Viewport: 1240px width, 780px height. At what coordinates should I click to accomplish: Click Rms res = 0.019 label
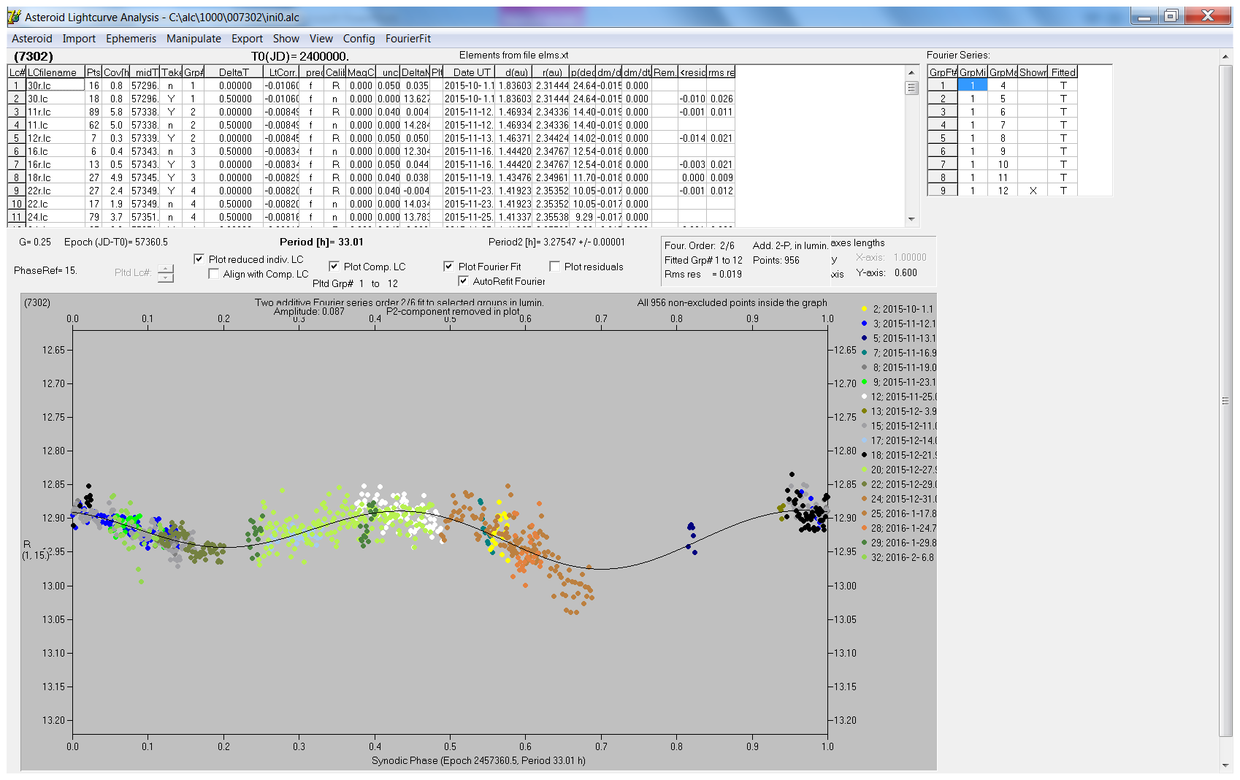click(x=703, y=275)
